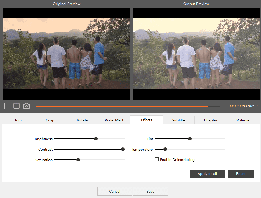Select the WaterMark tab
The height and width of the screenshot is (198, 261).
point(114,120)
